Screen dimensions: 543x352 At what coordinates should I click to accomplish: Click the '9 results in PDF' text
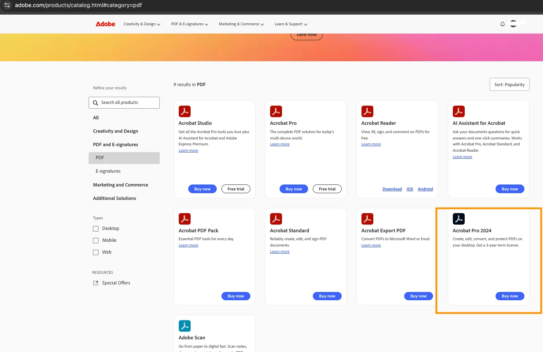pos(189,85)
